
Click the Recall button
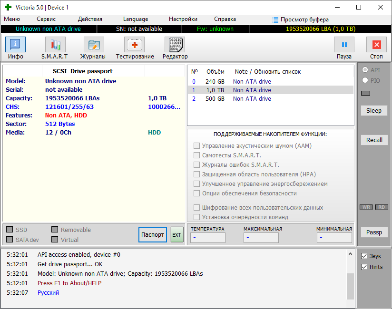[x=374, y=140]
